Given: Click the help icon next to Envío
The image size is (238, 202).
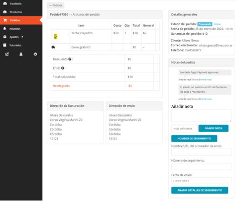Looking at the screenshot, I should pyautogui.click(x=63, y=68).
